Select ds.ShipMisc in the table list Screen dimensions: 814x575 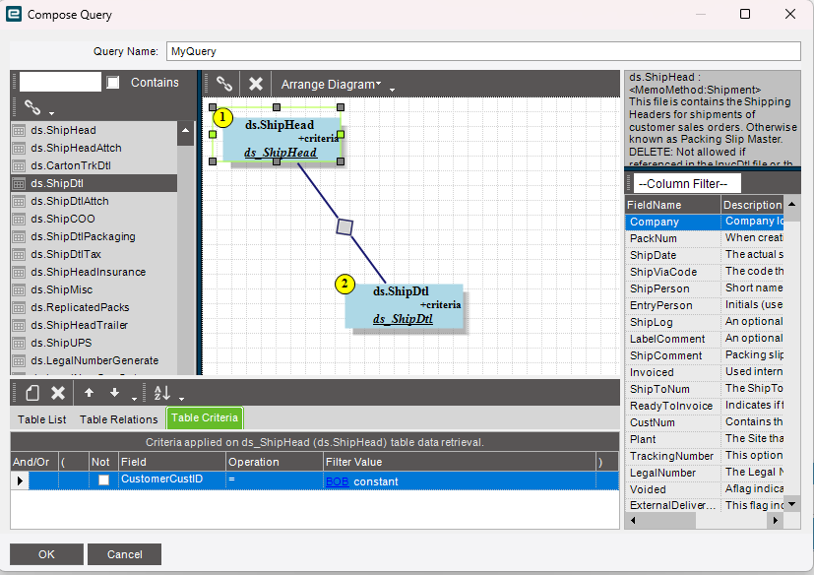tap(63, 289)
